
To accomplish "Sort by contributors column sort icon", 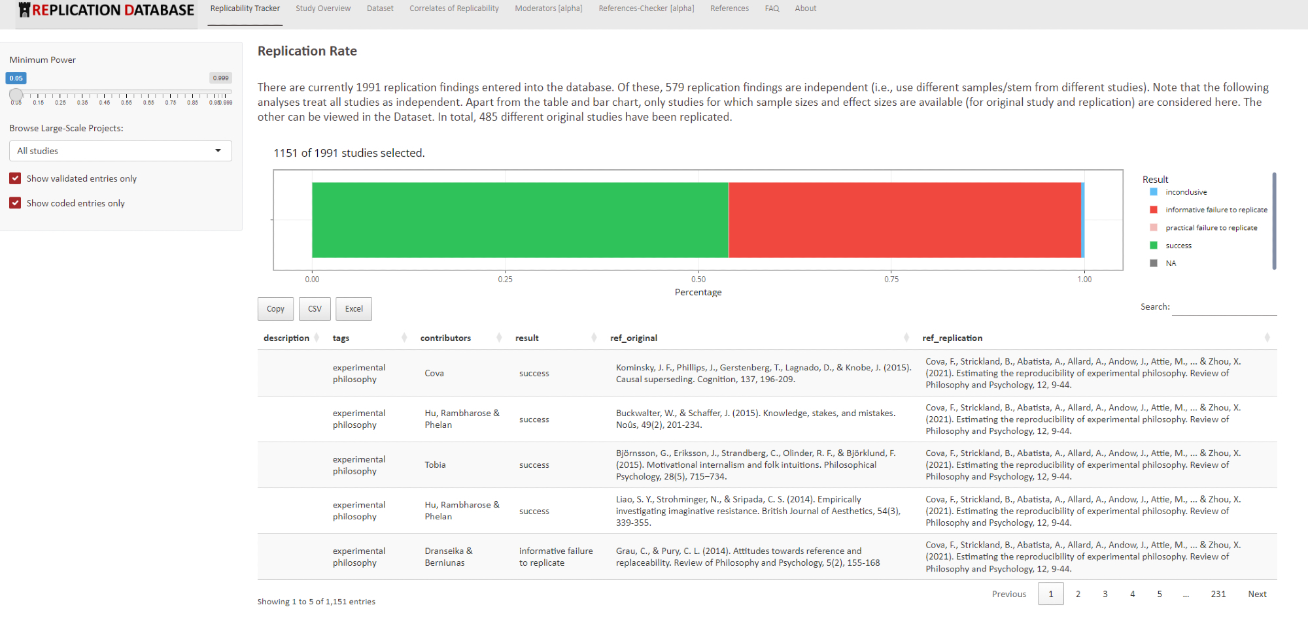I will [x=499, y=338].
